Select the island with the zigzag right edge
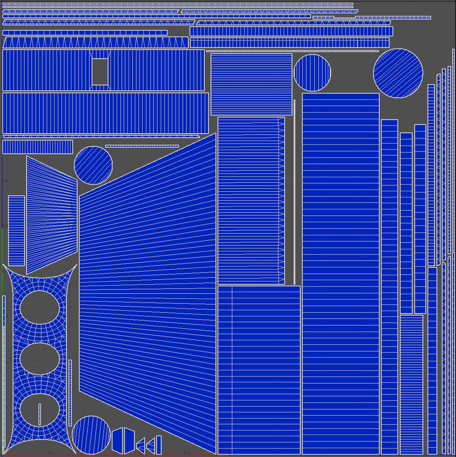Screen dimensions: 456x457 [251, 201]
